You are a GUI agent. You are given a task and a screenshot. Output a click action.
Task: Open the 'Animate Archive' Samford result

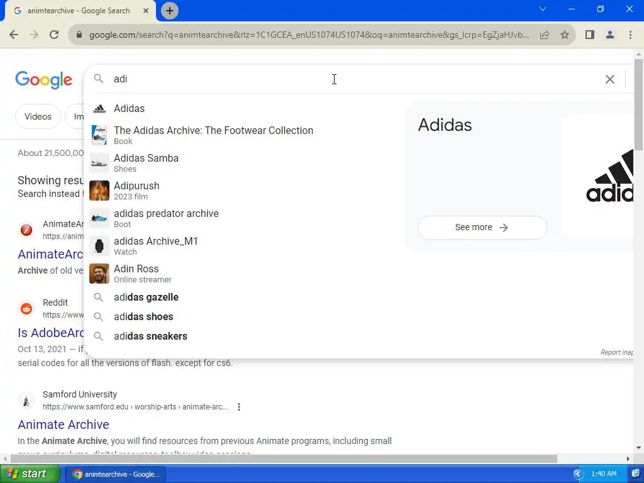[x=64, y=425]
